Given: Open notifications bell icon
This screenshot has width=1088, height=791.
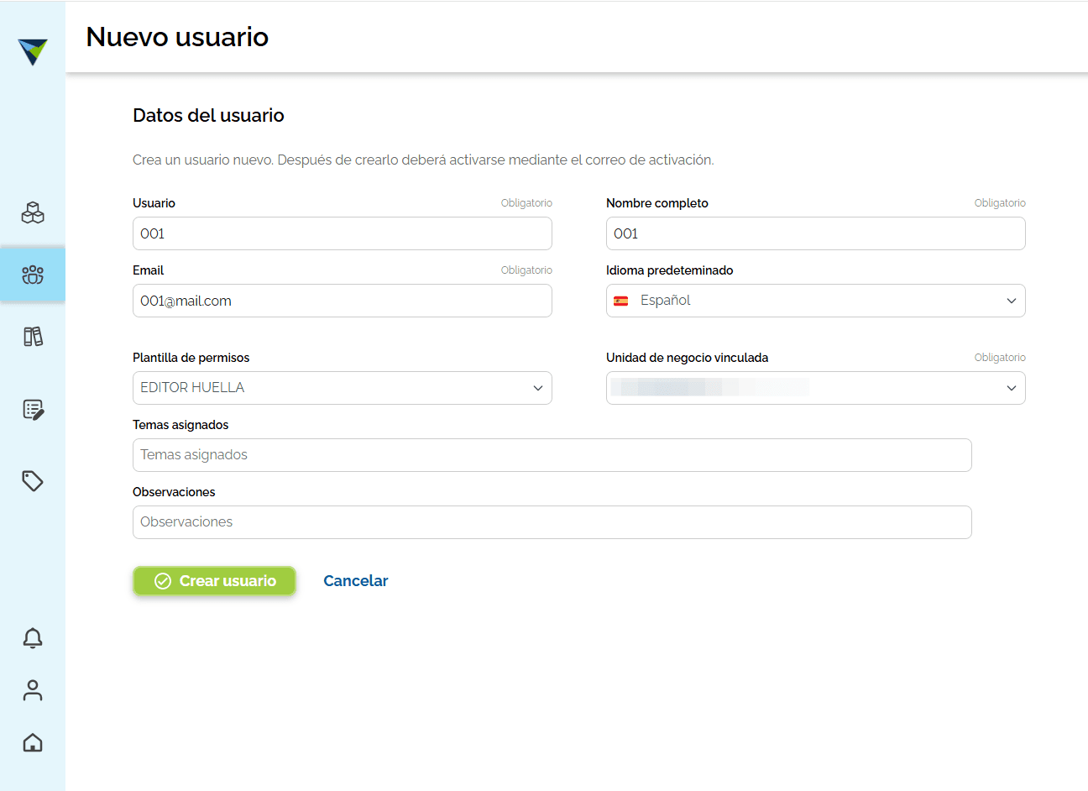Looking at the screenshot, I should (x=33, y=638).
